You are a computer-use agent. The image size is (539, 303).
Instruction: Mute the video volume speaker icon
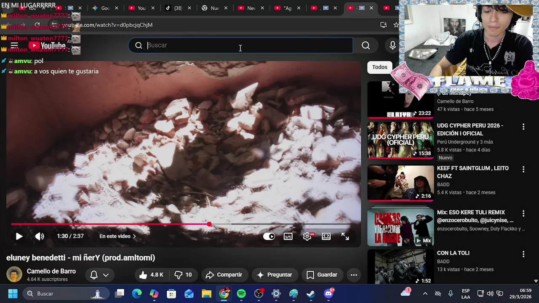point(40,237)
